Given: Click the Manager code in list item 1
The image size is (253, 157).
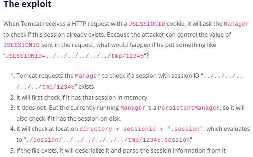Looking at the screenshot, I should [x=87, y=76].
